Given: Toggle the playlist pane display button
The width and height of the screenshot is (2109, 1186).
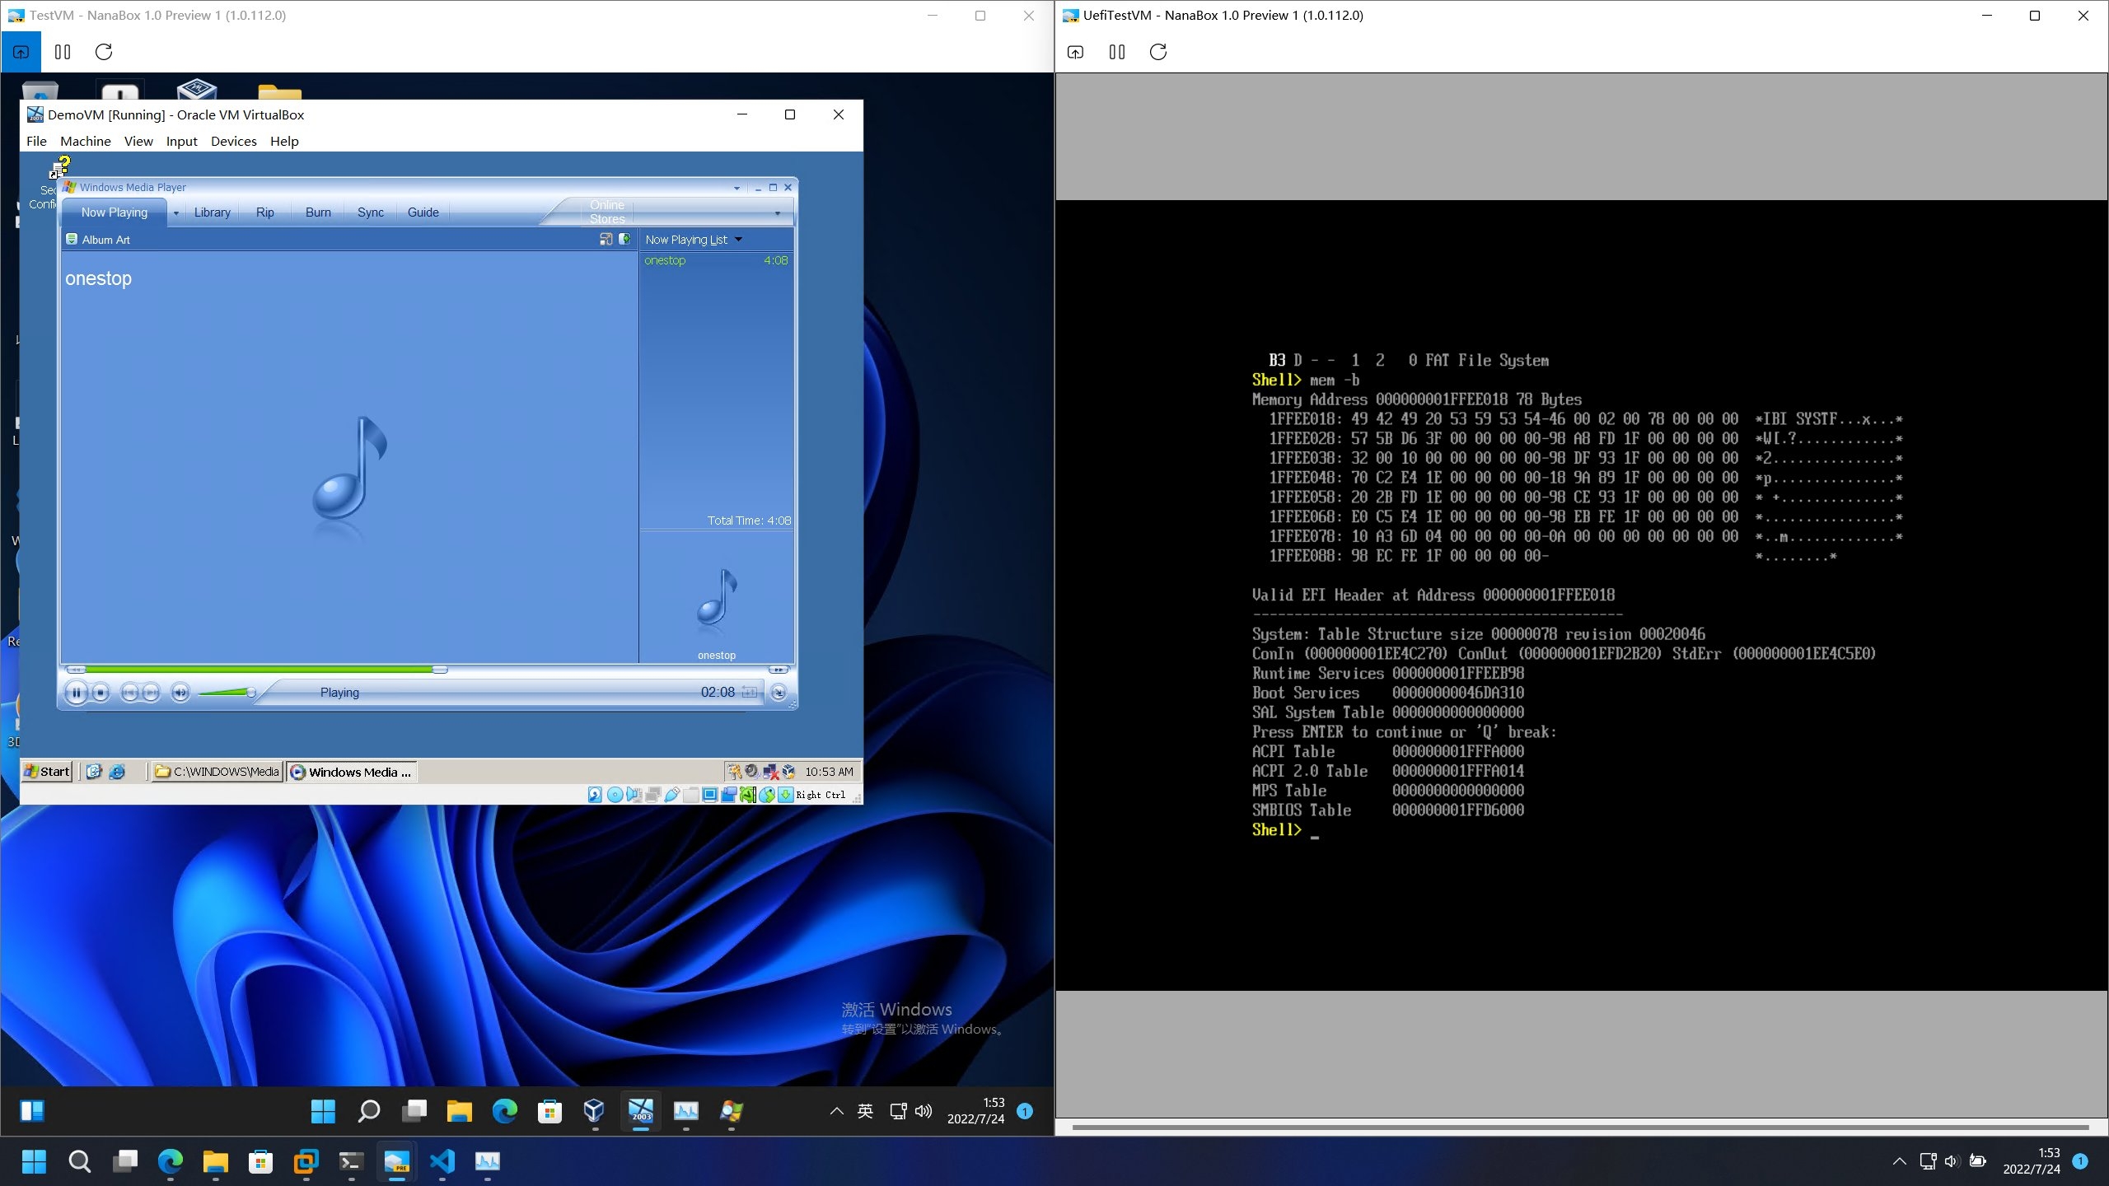Looking at the screenshot, I should point(624,239).
